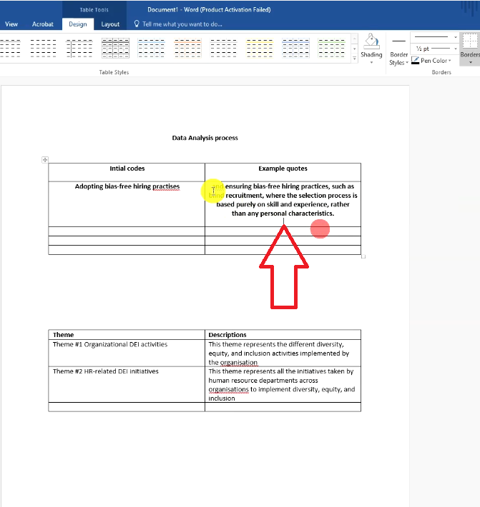The height and width of the screenshot is (507, 480).
Task: Open the Borders dropdown arrow
Action: point(470,62)
